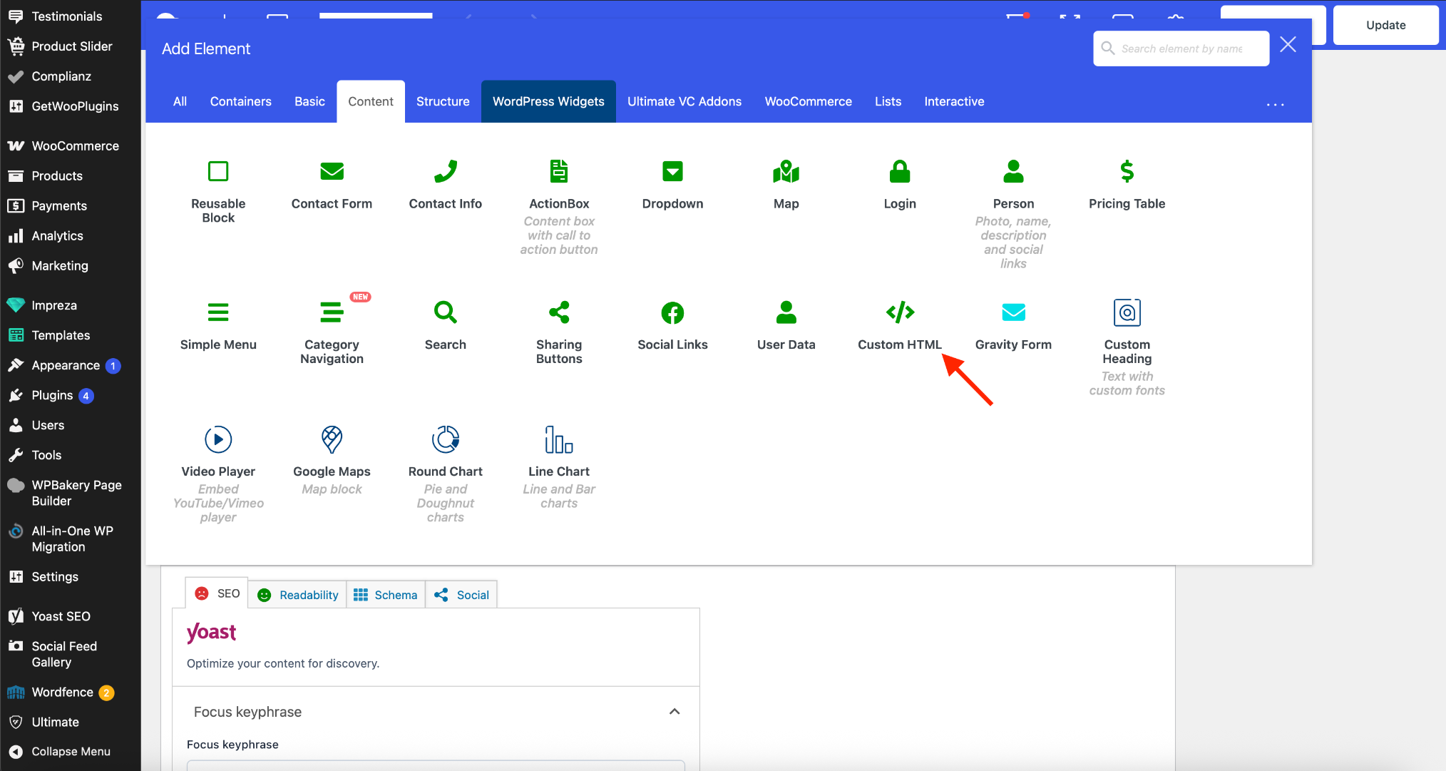The width and height of the screenshot is (1446, 771).
Task: Focus the Search element by name field
Action: 1181,48
